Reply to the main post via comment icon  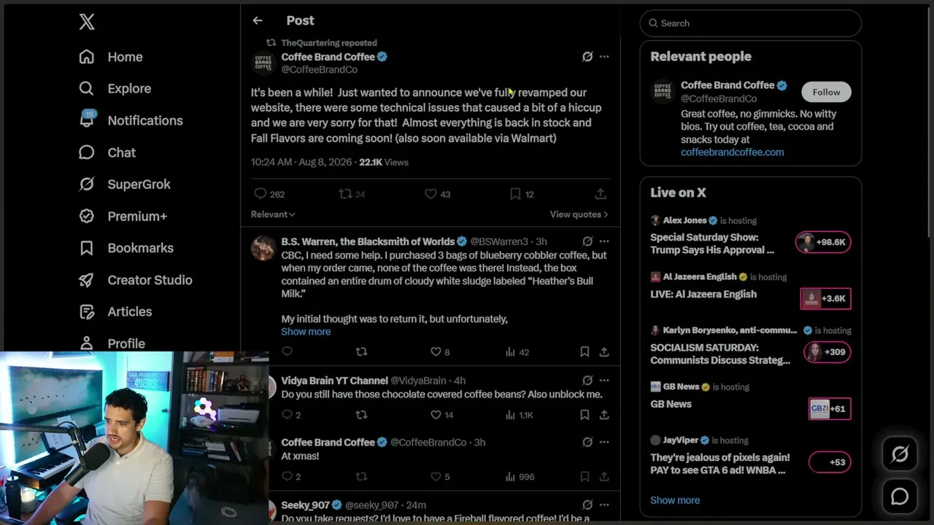pos(260,194)
